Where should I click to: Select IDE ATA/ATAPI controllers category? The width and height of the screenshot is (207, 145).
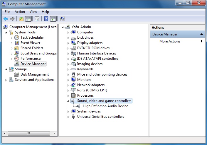[98, 59]
